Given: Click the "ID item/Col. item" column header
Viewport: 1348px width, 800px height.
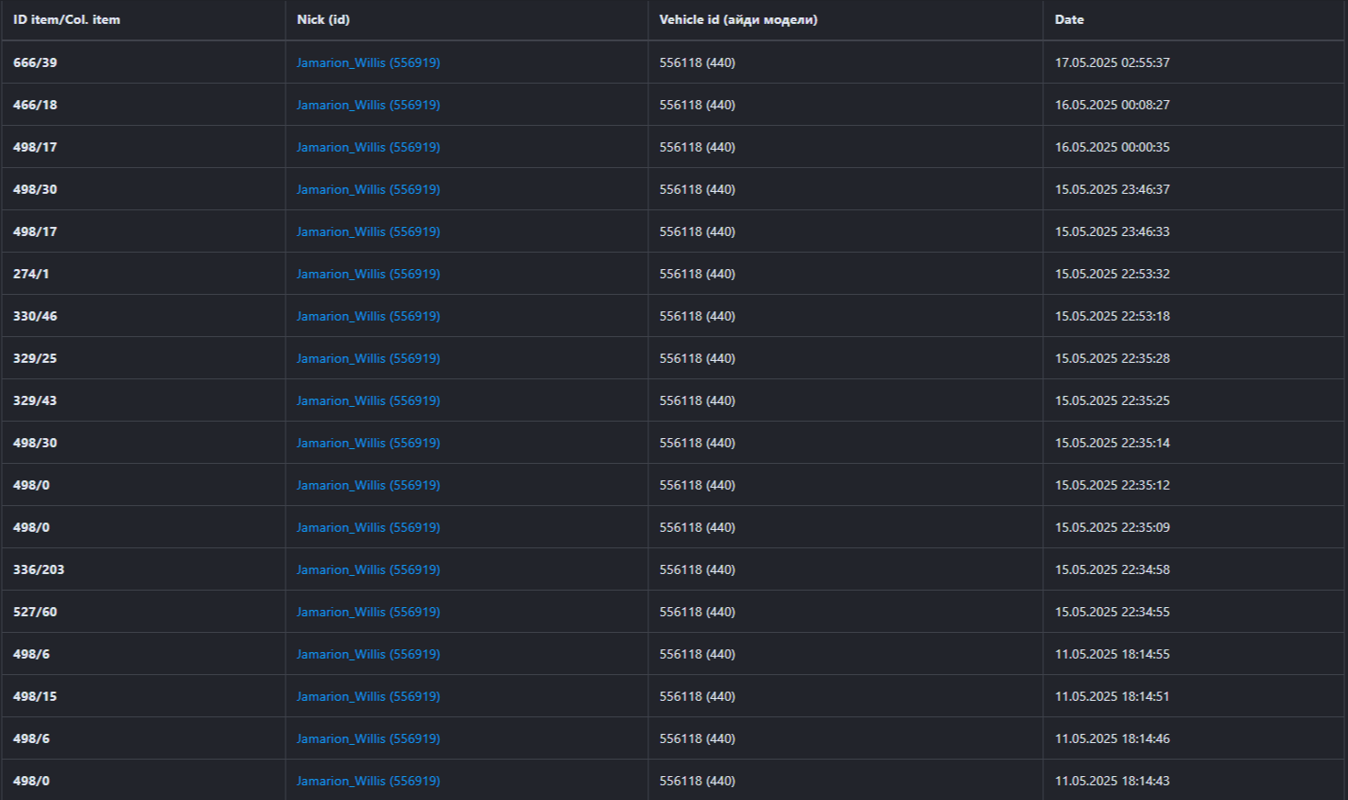Looking at the screenshot, I should tap(66, 19).
